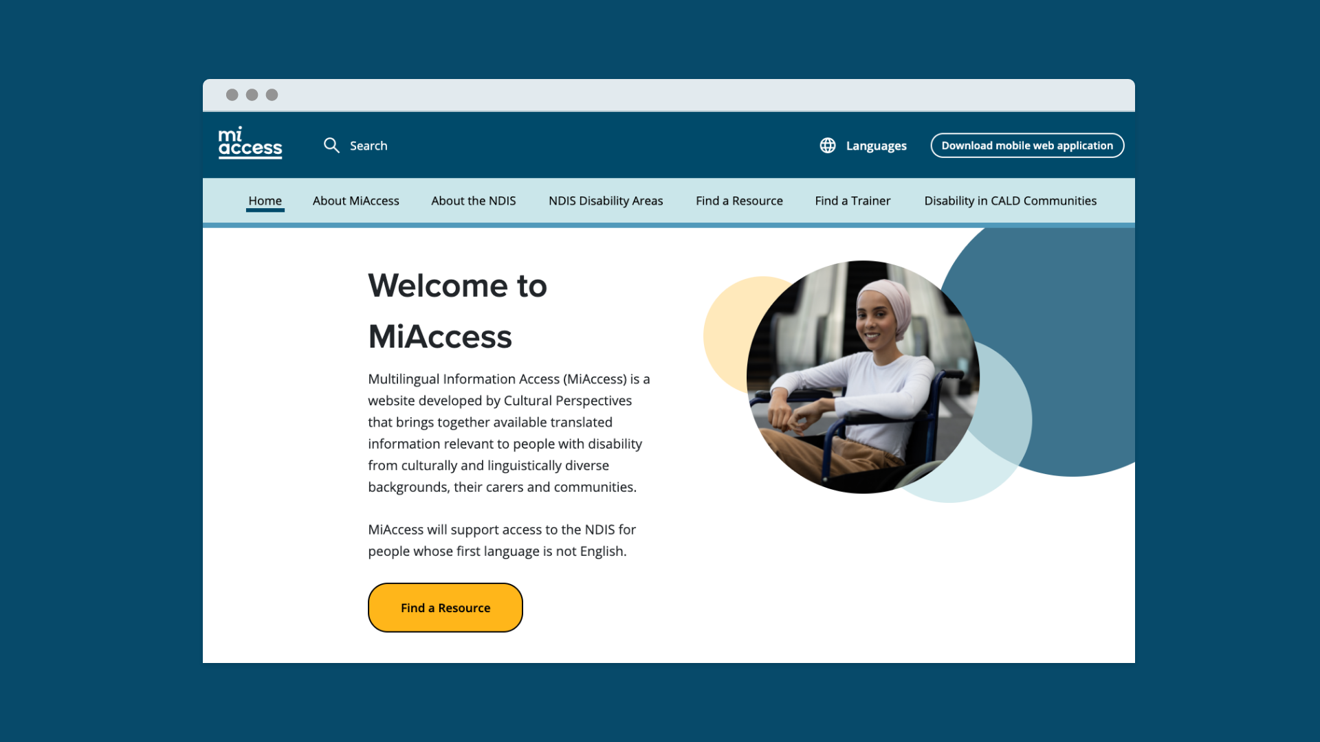Click the search magnifying glass icon
Screen dimensions: 1320x742
[x=331, y=145]
